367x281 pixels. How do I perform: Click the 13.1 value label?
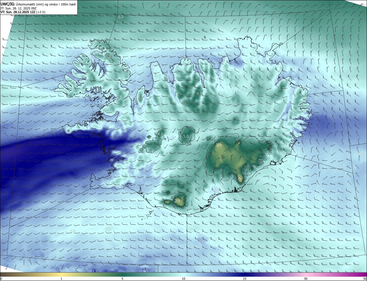(144, 270)
